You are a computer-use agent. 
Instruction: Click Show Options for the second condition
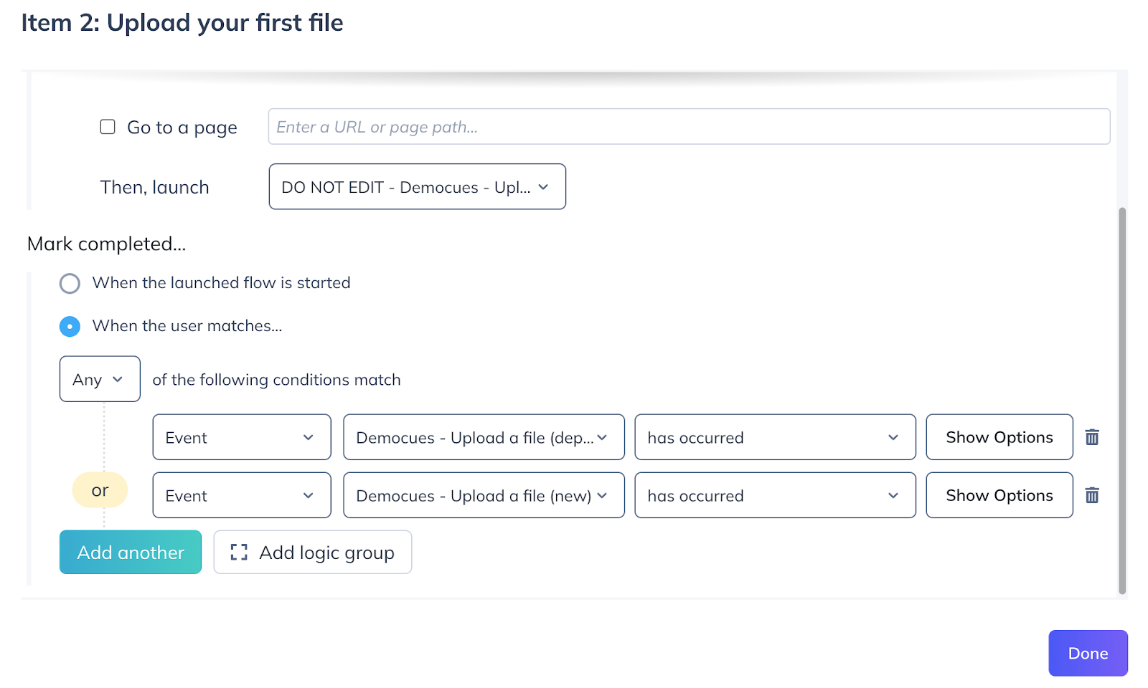coord(999,495)
